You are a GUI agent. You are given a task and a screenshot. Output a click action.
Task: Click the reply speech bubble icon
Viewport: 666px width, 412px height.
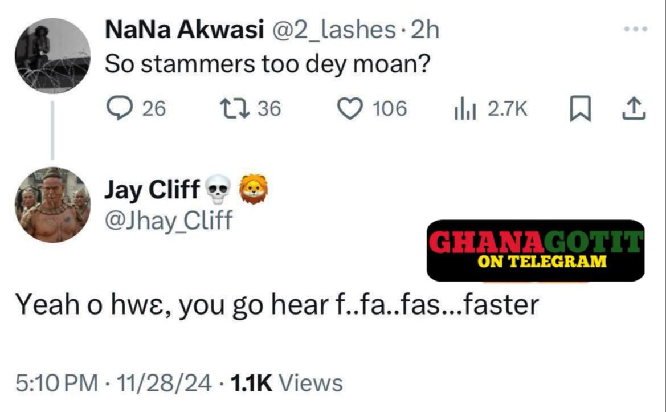120,108
